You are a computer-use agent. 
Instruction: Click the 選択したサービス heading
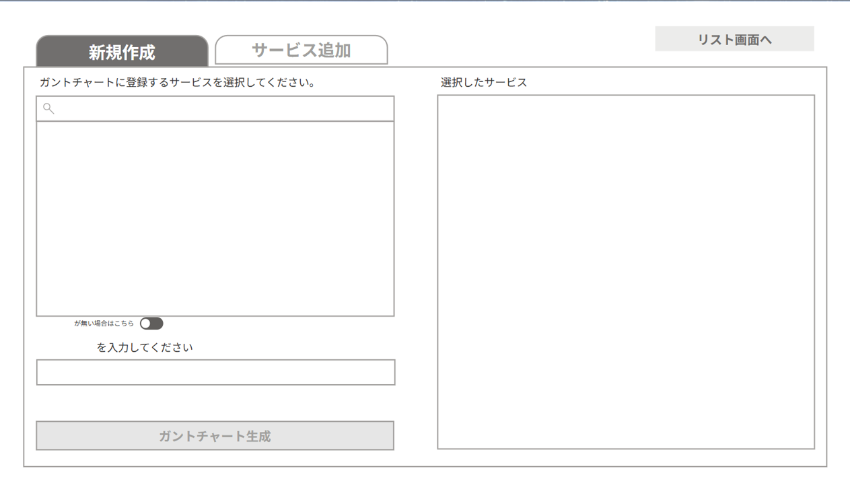pyautogui.click(x=484, y=83)
